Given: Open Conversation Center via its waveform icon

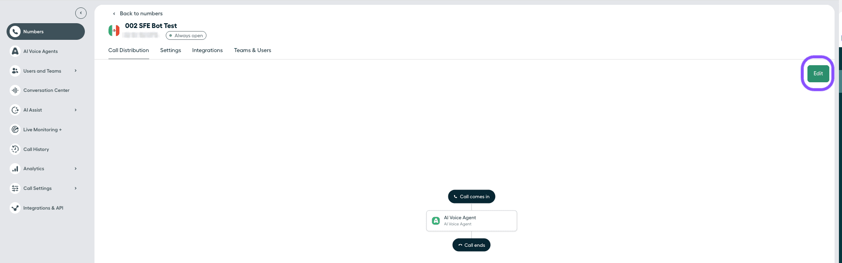Looking at the screenshot, I should click(x=15, y=90).
